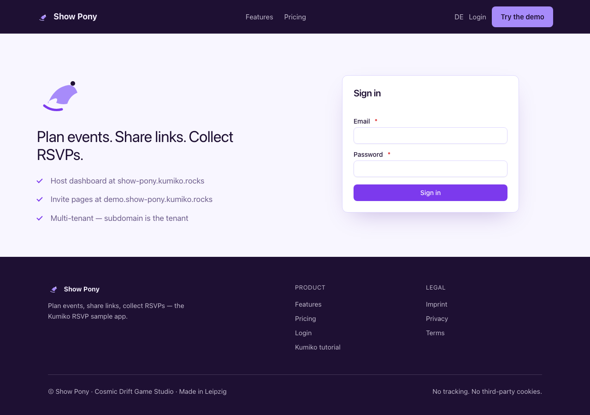
Task: Click the Show Pony logo icon in header
Action: pyautogui.click(x=43, y=17)
